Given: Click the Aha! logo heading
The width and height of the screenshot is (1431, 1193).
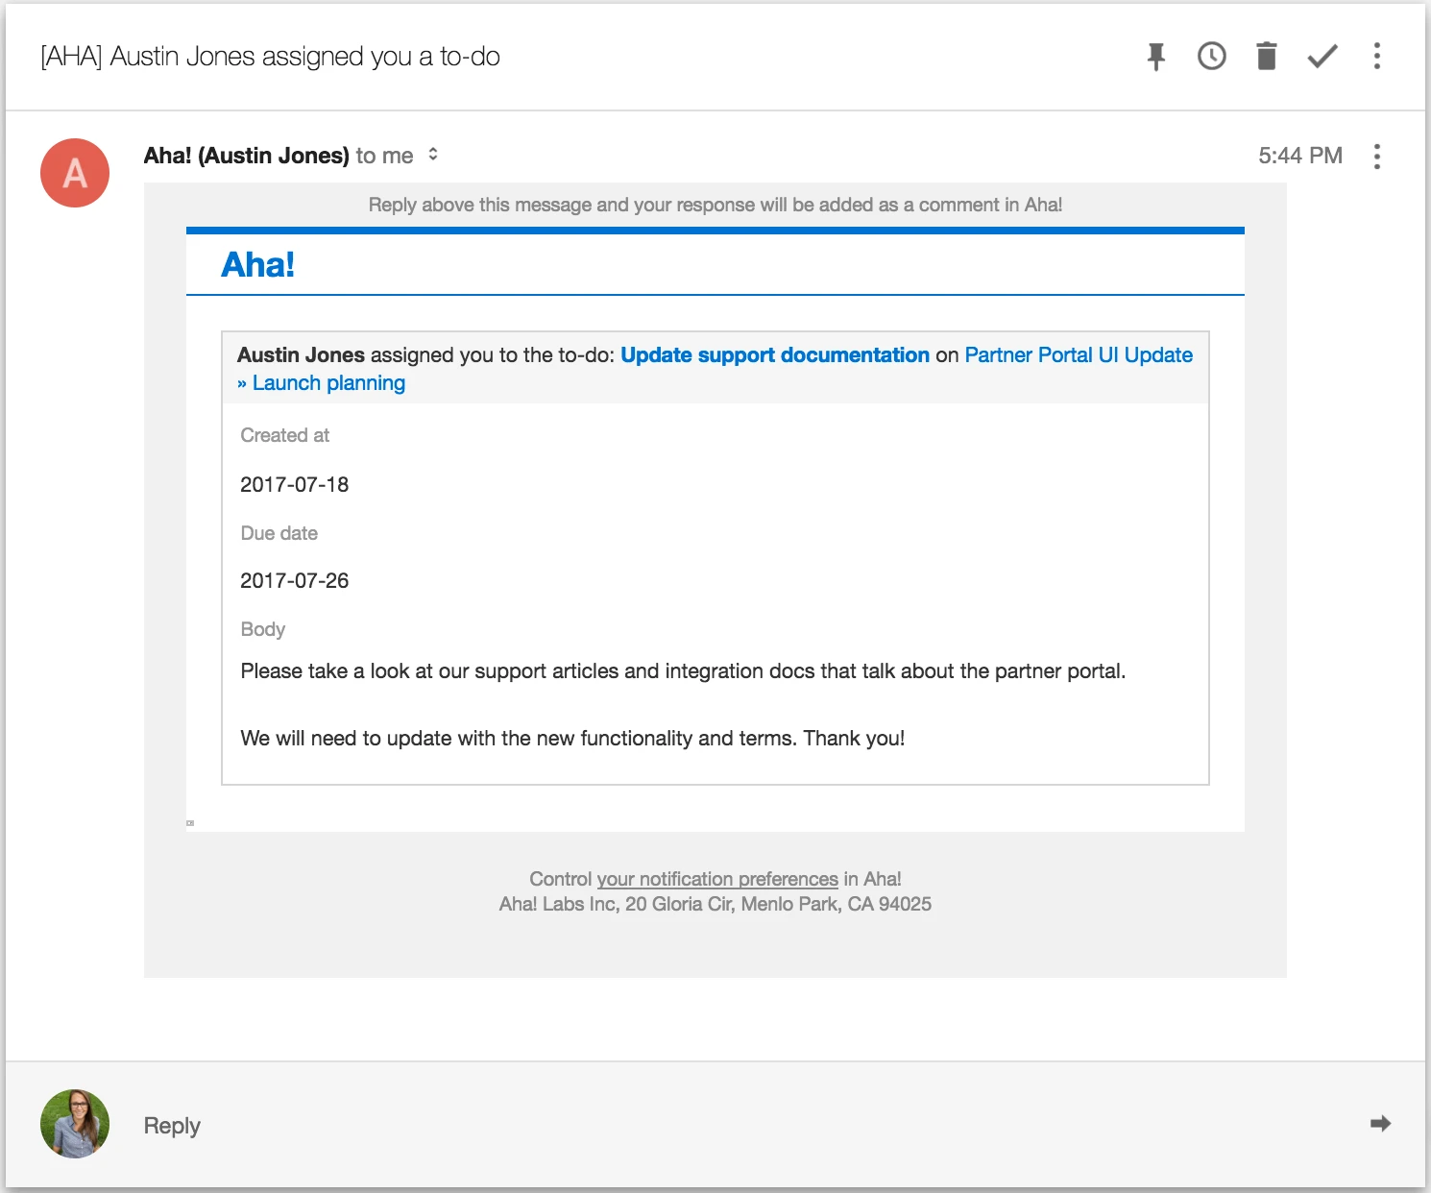Looking at the screenshot, I should pos(257,265).
